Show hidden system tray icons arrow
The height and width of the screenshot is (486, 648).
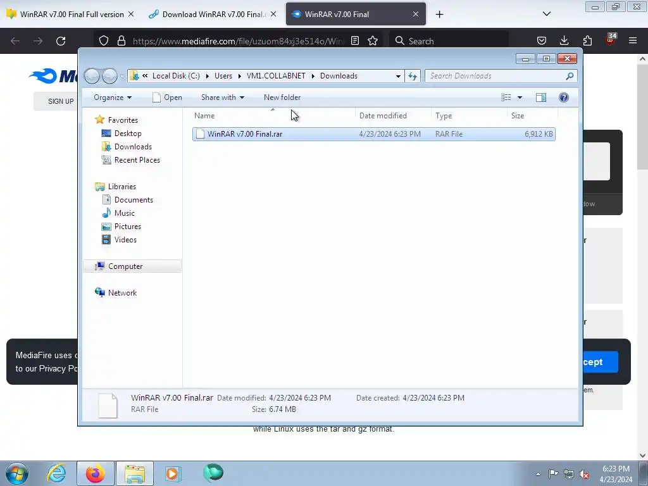(538, 474)
